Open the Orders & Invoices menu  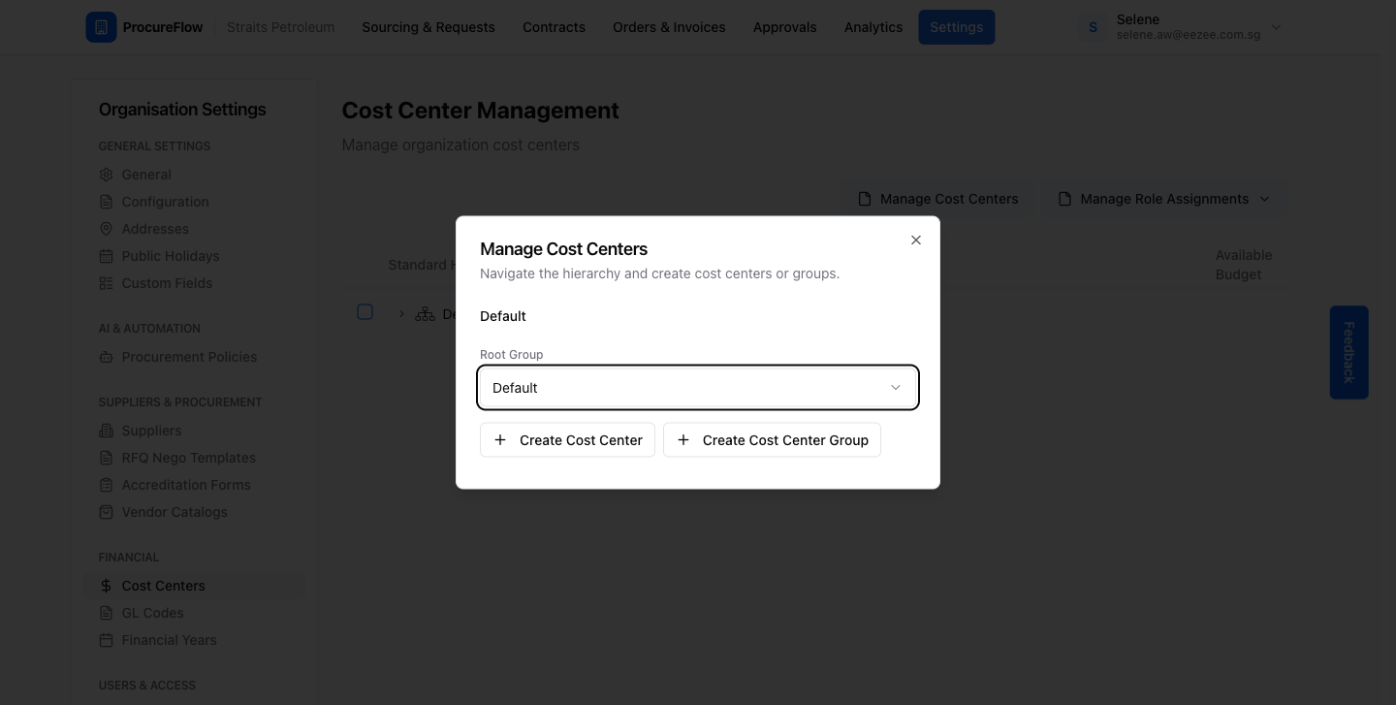tap(669, 27)
